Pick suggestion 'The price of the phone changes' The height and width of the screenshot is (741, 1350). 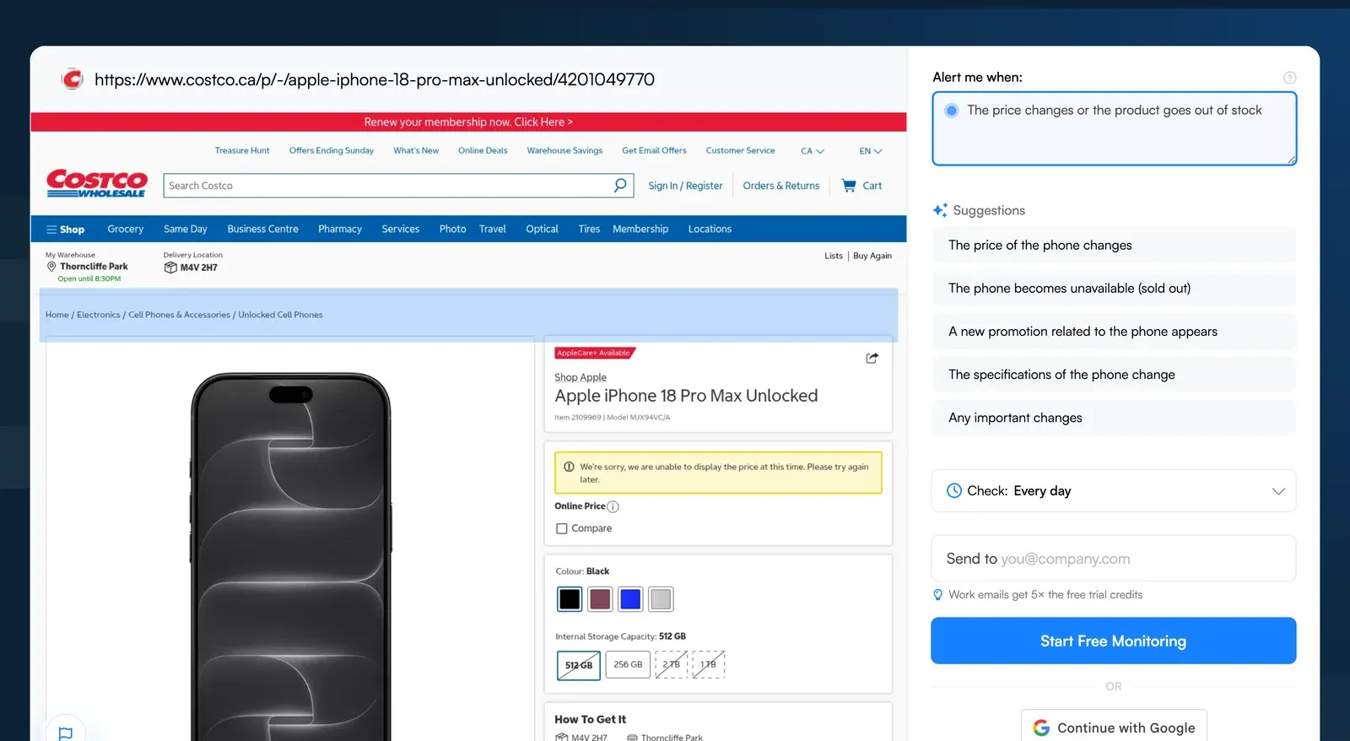tap(1114, 245)
